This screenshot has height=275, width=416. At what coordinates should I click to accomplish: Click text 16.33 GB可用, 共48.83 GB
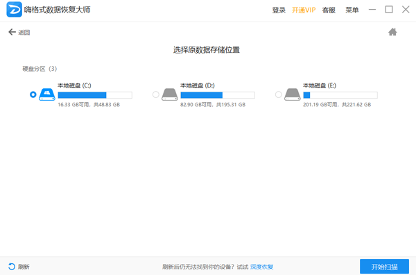(89, 105)
